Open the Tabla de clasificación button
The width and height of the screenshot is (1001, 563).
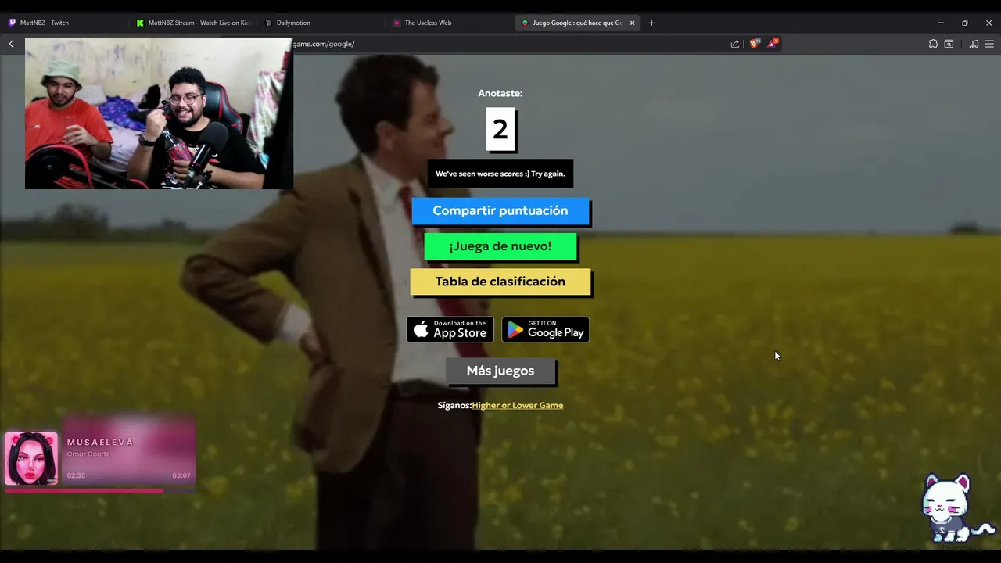click(500, 281)
